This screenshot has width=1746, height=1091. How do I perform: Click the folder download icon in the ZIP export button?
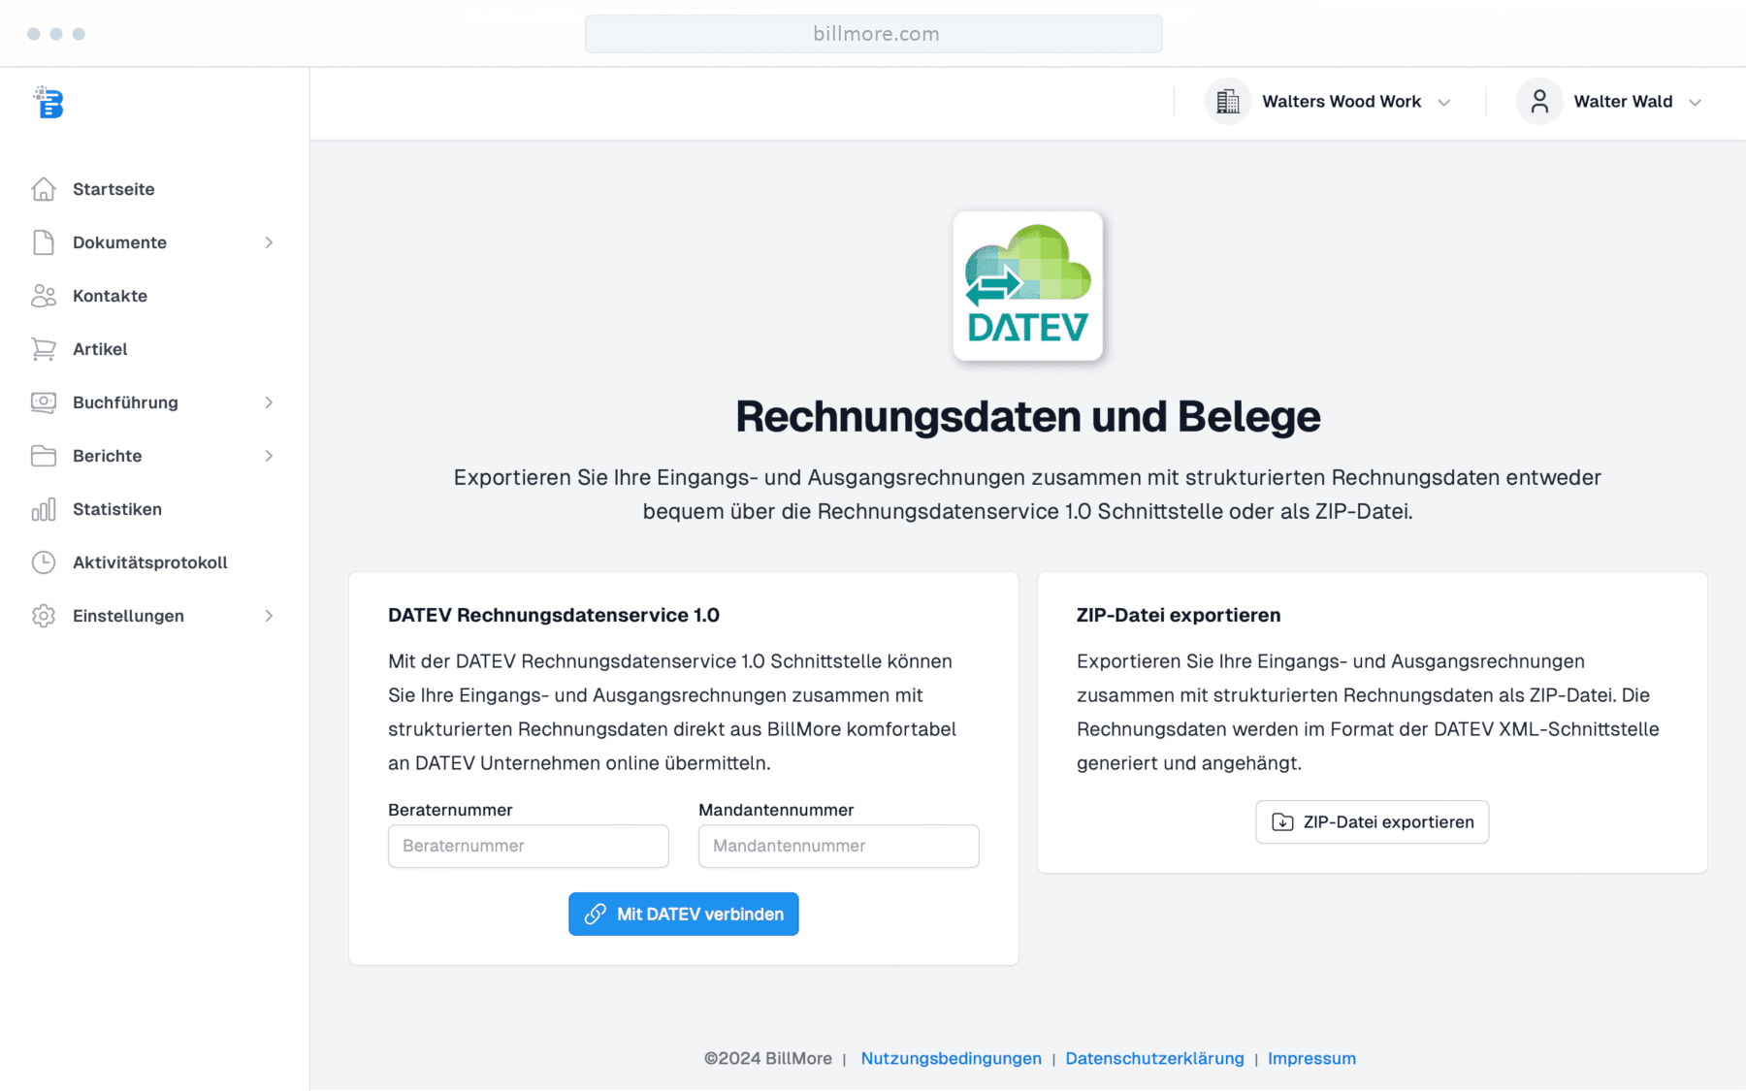(x=1282, y=822)
